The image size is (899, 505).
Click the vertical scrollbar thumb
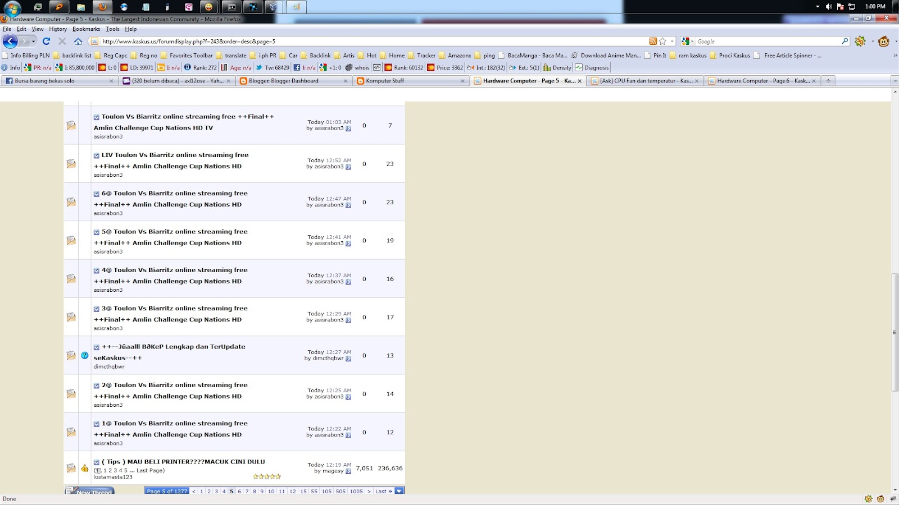point(895,332)
